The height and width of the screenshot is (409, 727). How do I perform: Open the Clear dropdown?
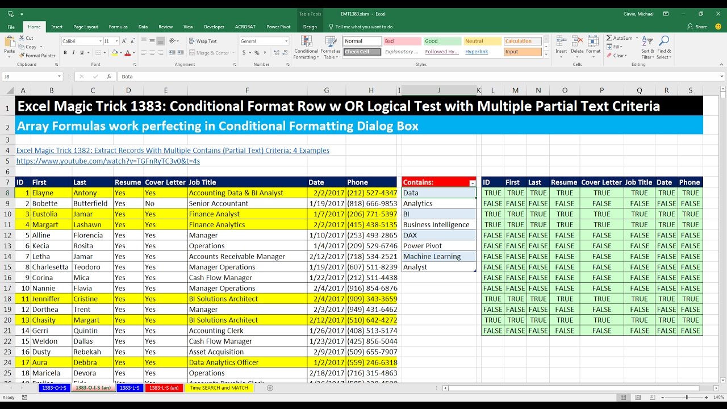616,56
